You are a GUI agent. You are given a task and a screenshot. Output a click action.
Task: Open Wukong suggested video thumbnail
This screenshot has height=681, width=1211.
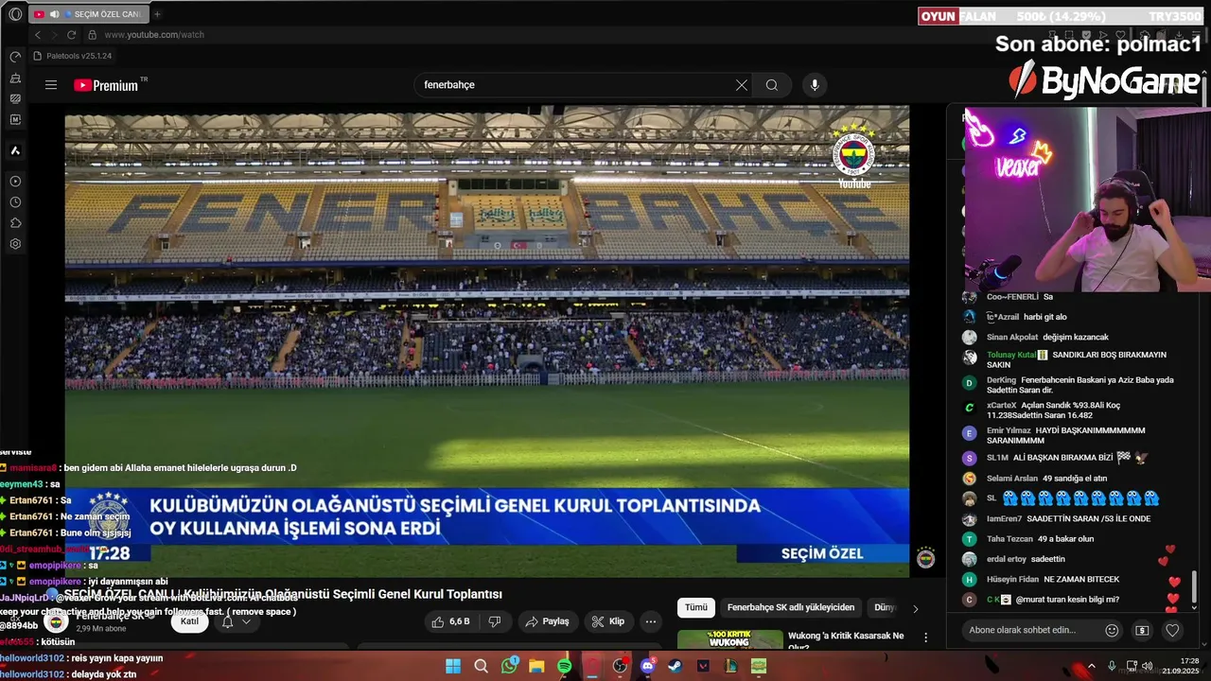click(730, 640)
